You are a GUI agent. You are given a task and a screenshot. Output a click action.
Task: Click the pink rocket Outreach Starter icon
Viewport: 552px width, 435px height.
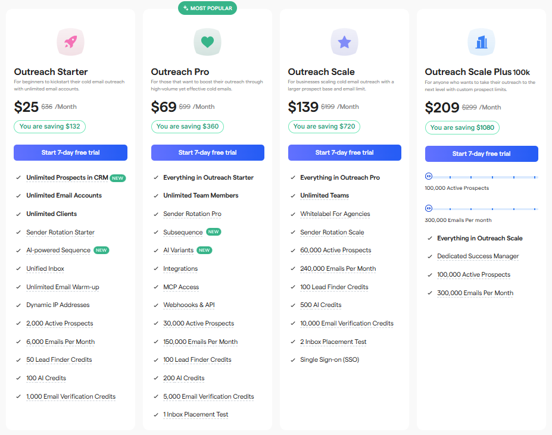71,42
